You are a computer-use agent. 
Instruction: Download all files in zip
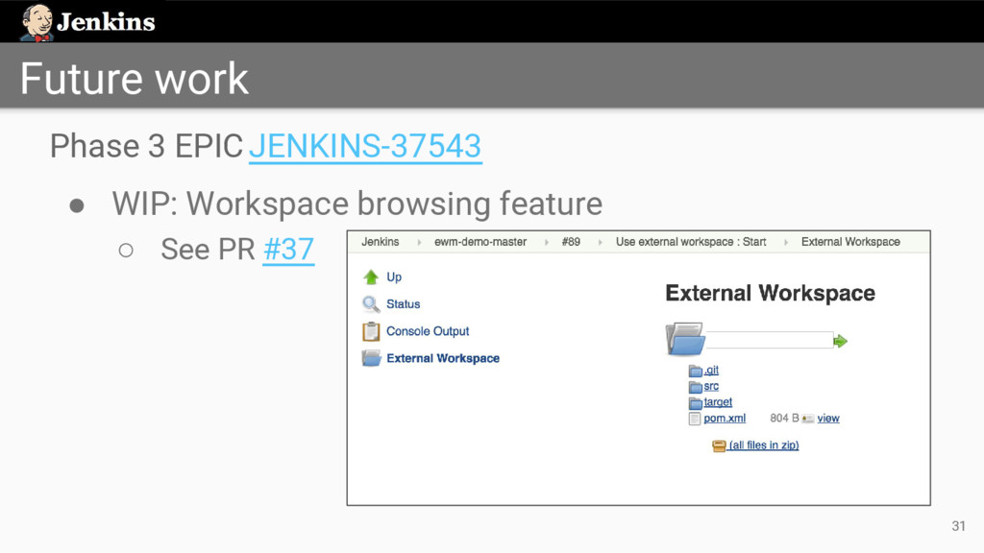click(764, 445)
